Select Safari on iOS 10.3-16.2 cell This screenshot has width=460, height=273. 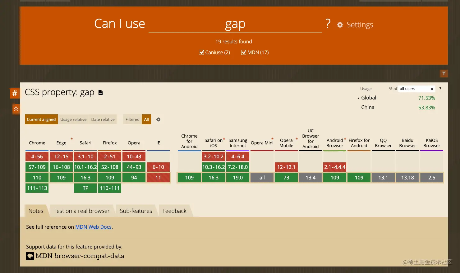[214, 167]
